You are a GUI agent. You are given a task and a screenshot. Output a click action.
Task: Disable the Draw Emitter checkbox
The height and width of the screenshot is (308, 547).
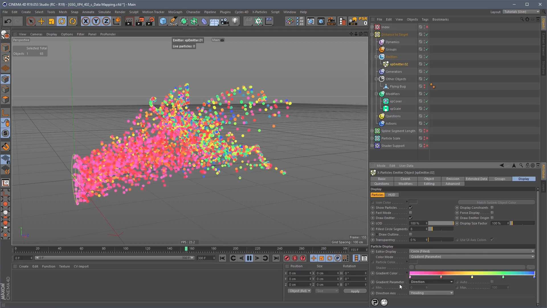point(411,218)
